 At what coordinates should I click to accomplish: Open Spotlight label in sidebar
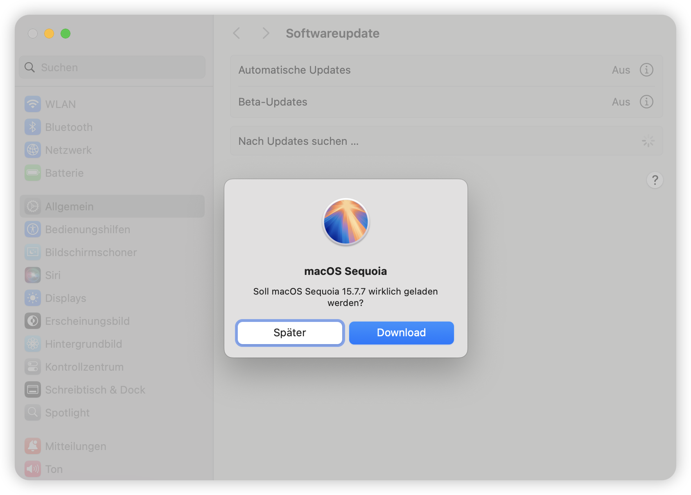[68, 413]
